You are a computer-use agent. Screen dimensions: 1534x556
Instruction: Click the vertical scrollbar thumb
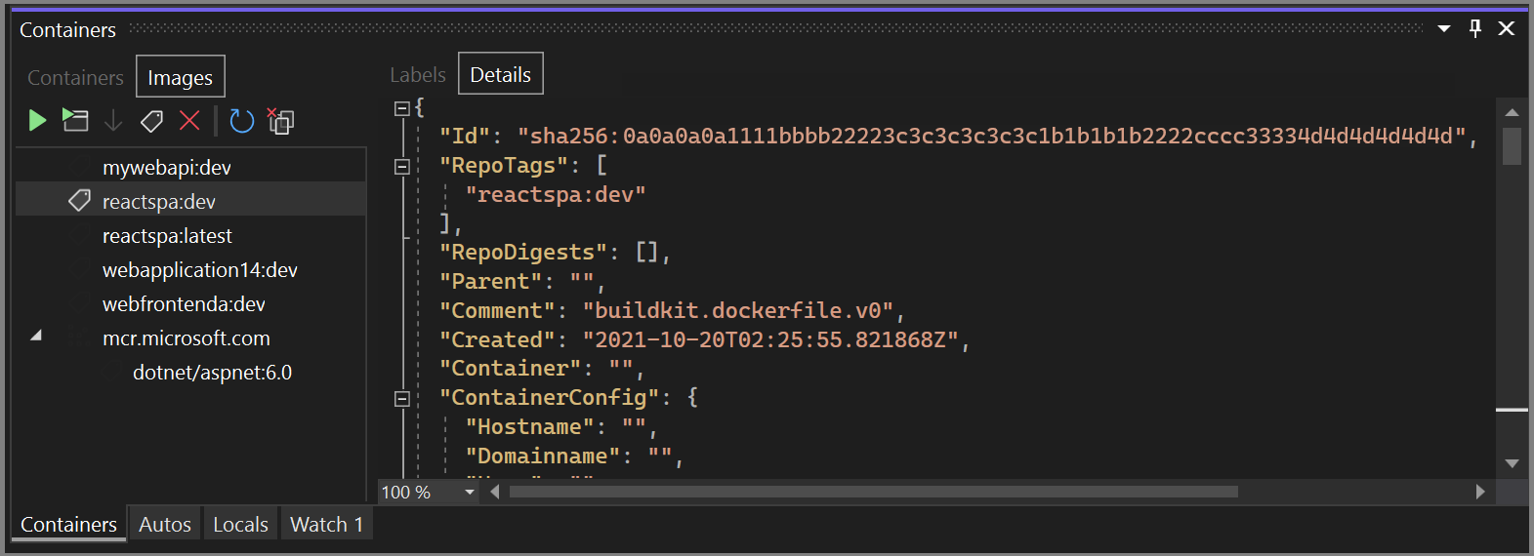pyautogui.click(x=1512, y=146)
